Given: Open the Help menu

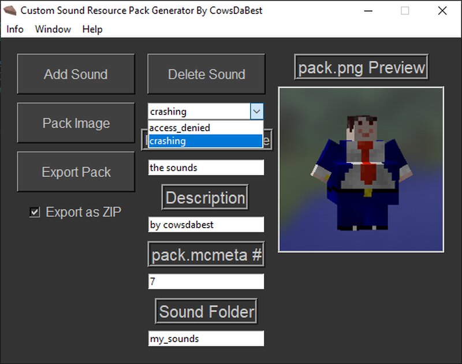Looking at the screenshot, I should [x=92, y=29].
